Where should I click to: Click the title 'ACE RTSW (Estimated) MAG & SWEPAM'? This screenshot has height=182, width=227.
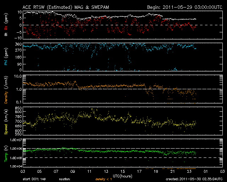pyautogui.click(x=66, y=7)
